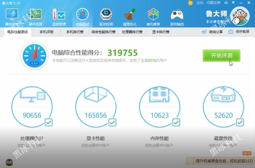Toggle the 处理器性能 test checkbox
The width and height of the screenshot is (255, 168).
[x=49, y=123]
